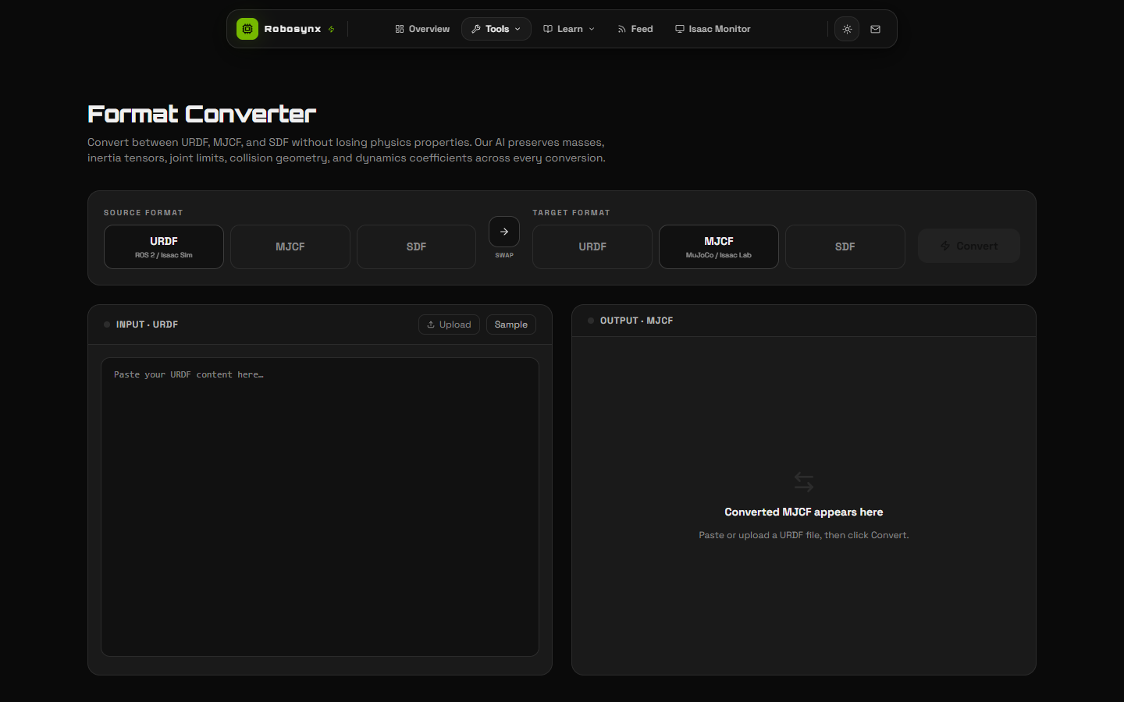The image size is (1124, 702).
Task: Load the Sample URDF
Action: tap(511, 324)
